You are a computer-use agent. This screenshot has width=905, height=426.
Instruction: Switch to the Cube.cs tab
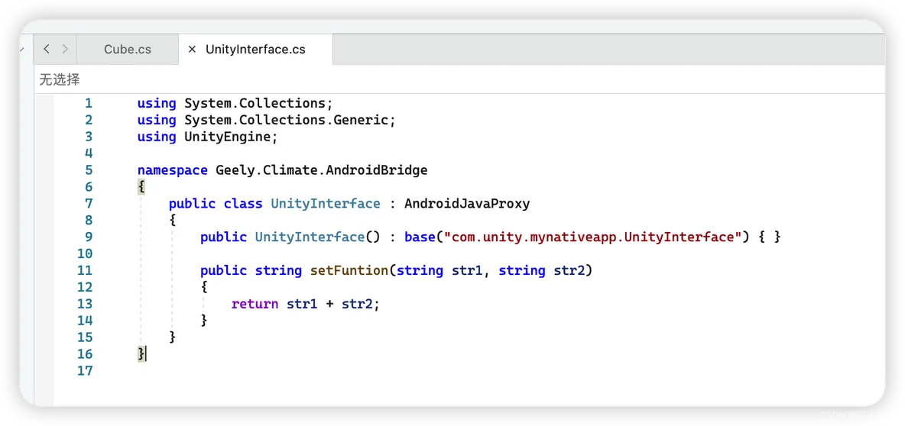pyautogui.click(x=128, y=50)
